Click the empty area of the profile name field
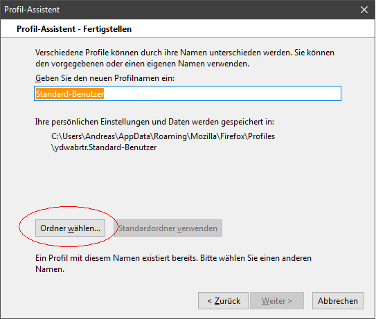376x319 pixels. point(222,93)
